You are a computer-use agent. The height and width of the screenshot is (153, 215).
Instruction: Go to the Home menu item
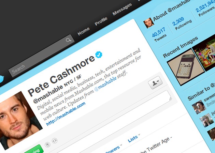(x=84, y=31)
